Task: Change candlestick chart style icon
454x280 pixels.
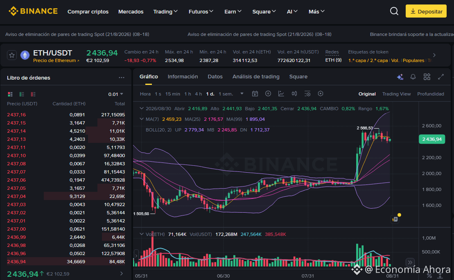Action: pos(294,93)
